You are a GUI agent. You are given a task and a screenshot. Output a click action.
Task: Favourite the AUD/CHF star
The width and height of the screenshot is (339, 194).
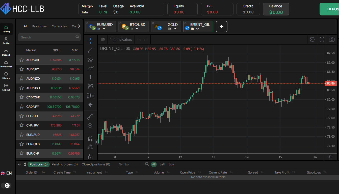click(21, 60)
